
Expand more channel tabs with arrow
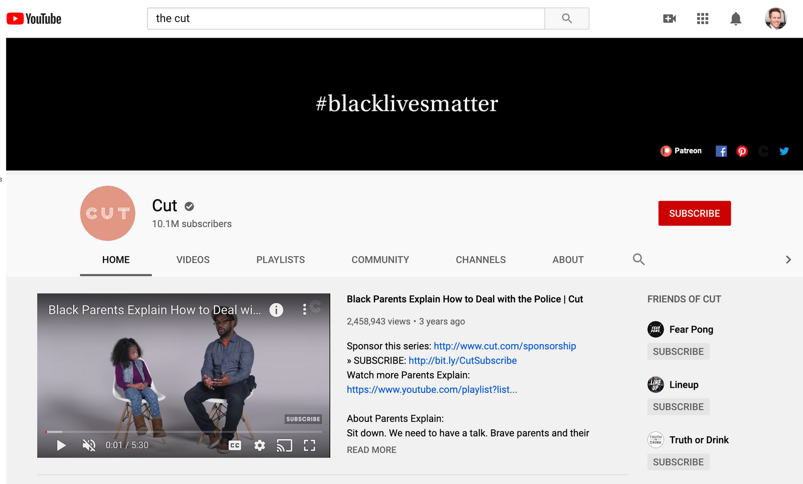click(788, 259)
